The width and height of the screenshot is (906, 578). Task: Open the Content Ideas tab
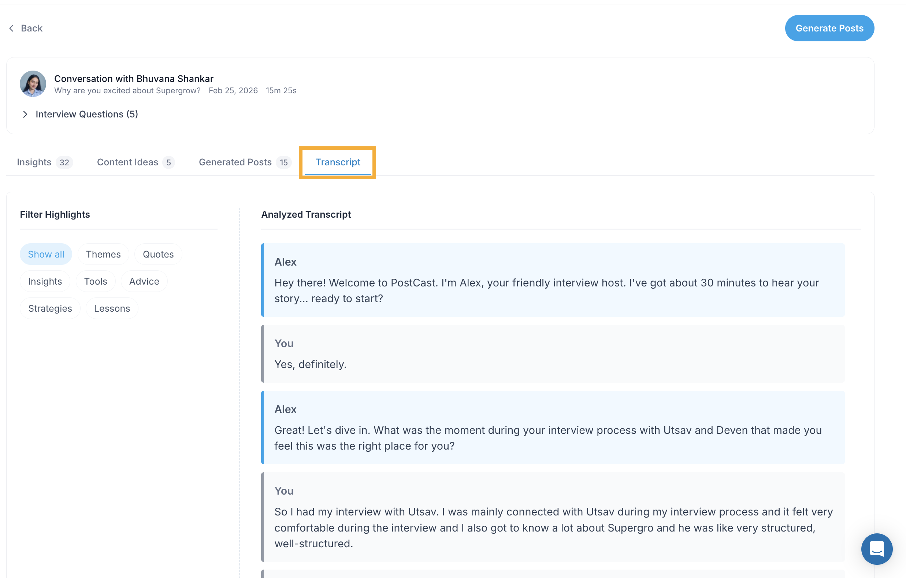[135, 162]
